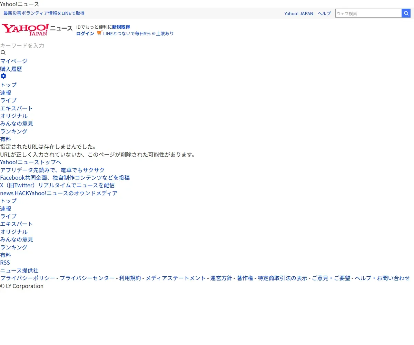Go to Yahoo! JAPAN link in the top bar
The image size is (414, 345).
pos(299,13)
